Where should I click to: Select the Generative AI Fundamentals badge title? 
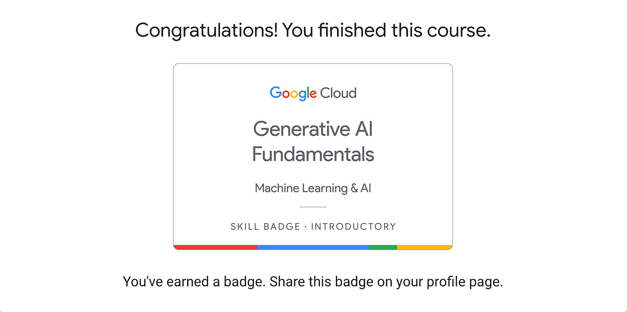point(313,141)
